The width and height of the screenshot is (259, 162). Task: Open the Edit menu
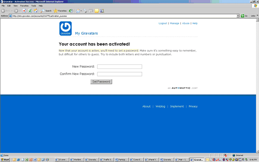pyautogui.click(x=9, y=6)
